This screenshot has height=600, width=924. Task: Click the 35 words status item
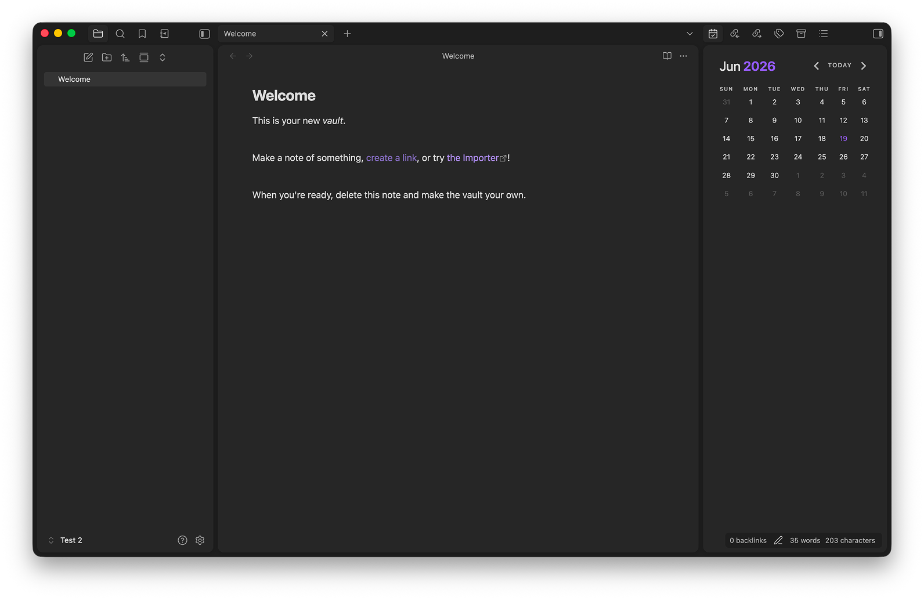click(x=805, y=540)
